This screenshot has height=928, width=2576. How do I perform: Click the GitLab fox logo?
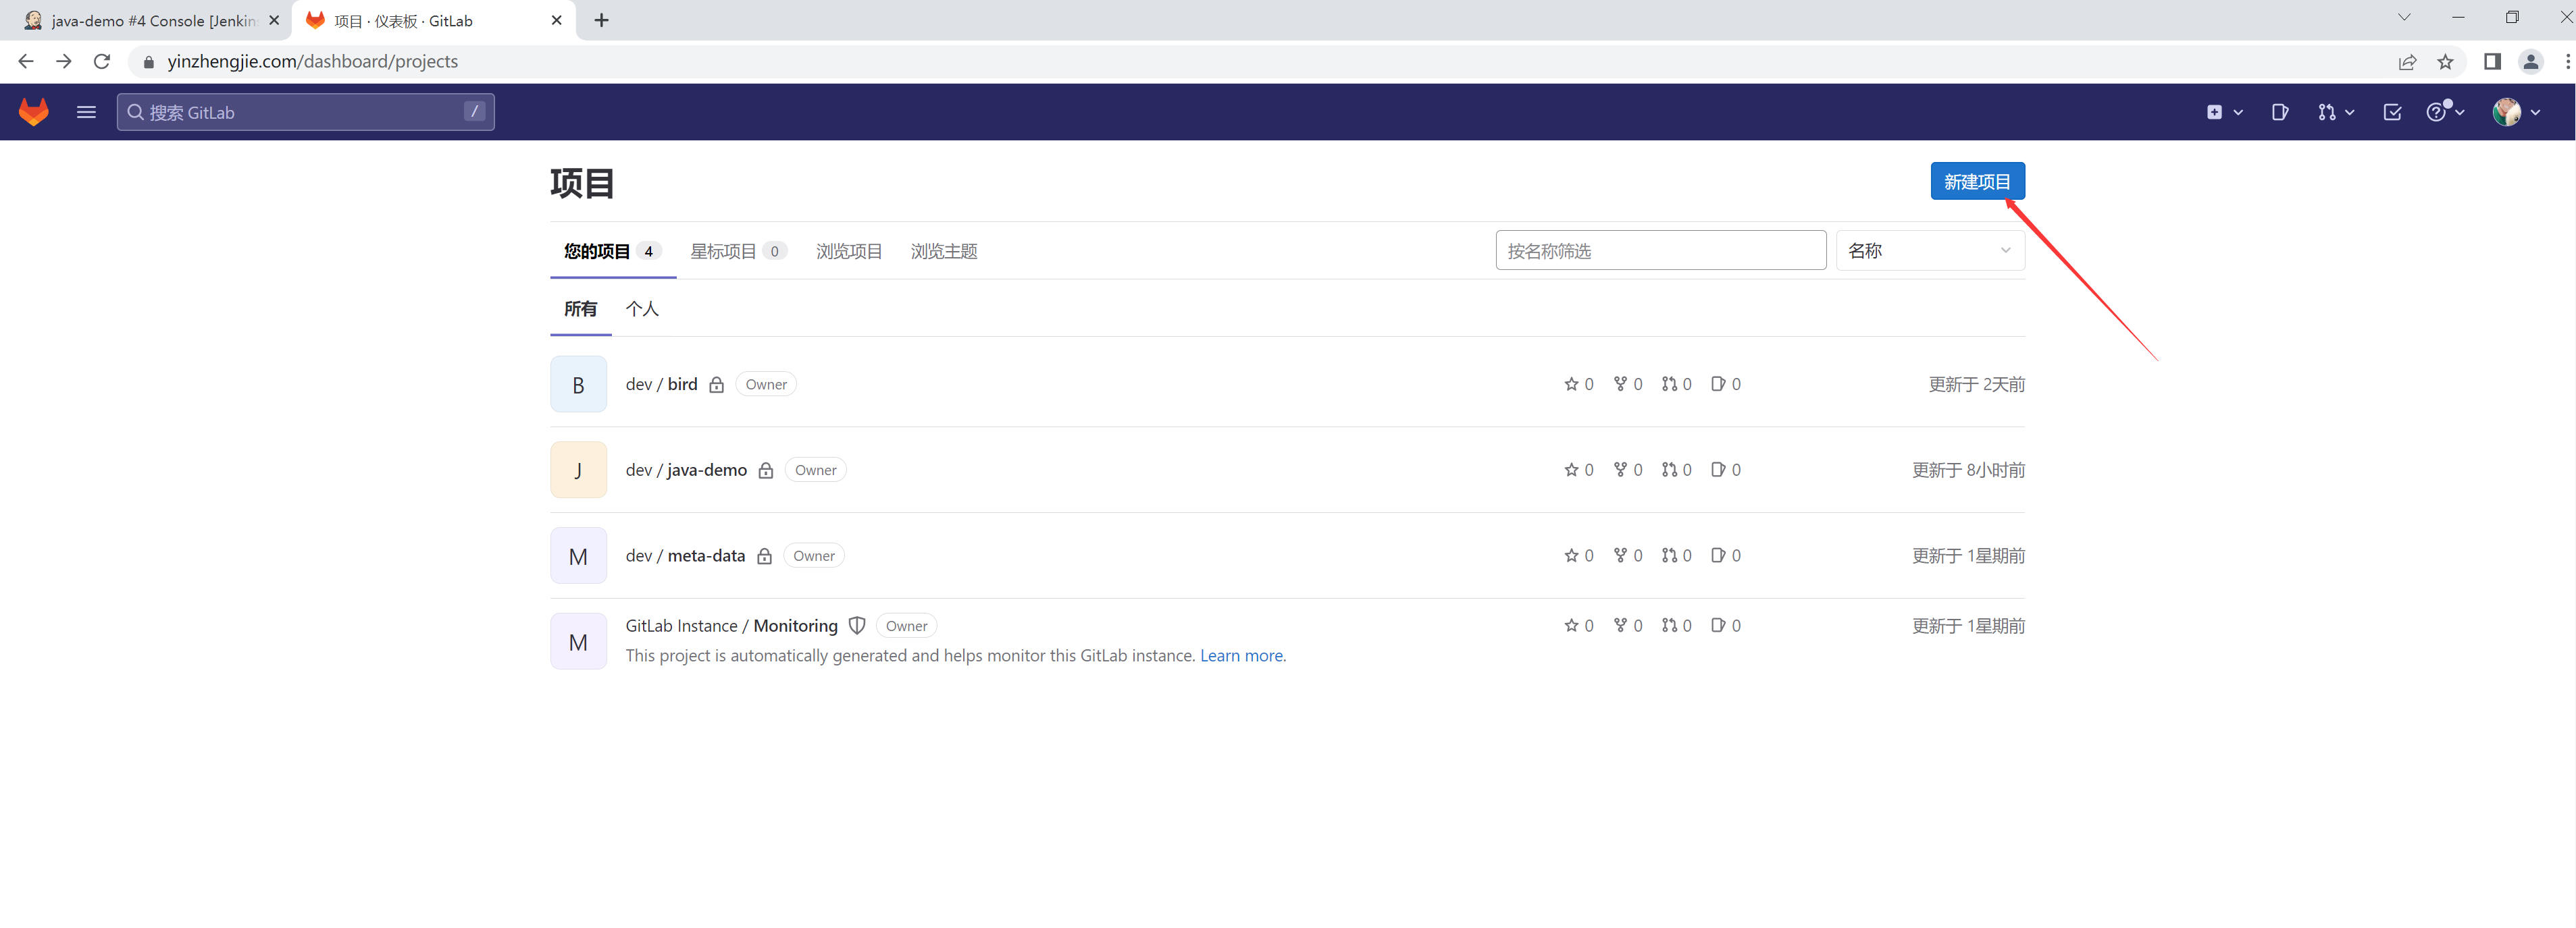pyautogui.click(x=34, y=112)
